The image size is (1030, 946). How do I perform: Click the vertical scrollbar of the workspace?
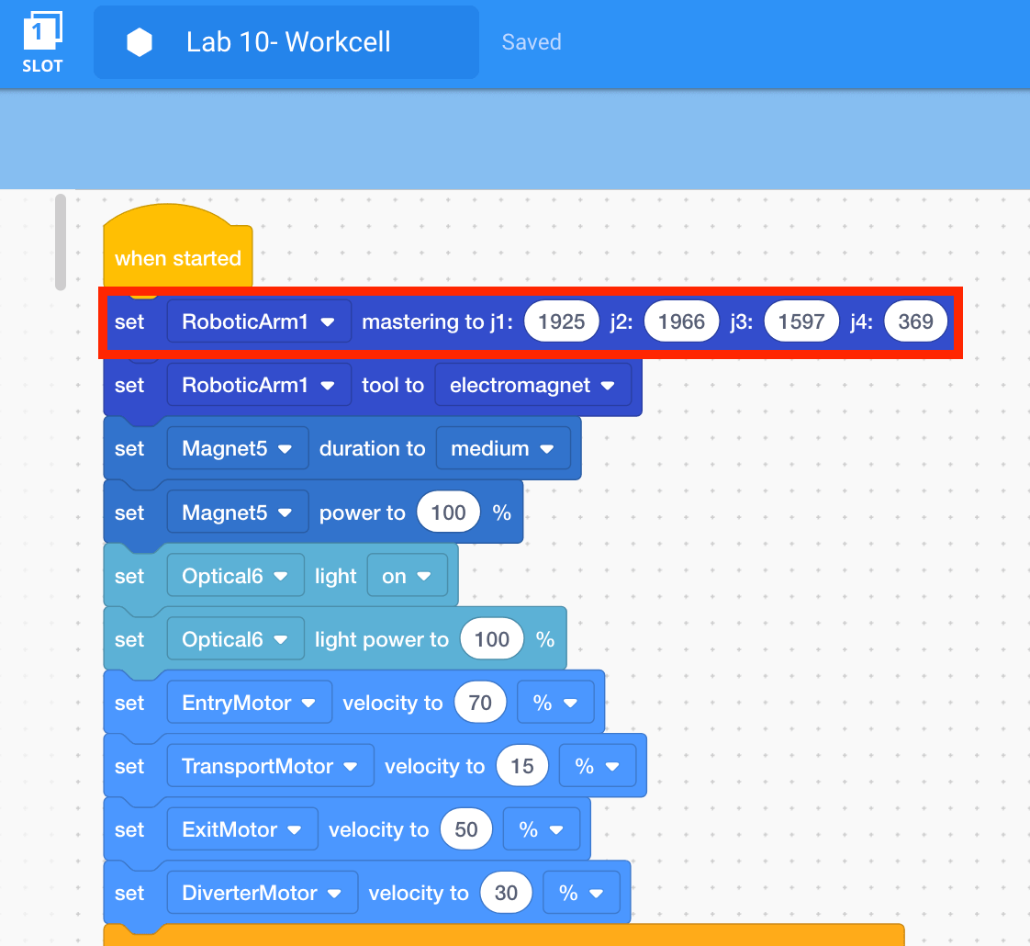pos(61,242)
